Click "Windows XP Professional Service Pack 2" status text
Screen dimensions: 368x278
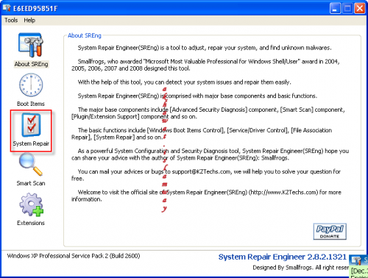point(57,256)
